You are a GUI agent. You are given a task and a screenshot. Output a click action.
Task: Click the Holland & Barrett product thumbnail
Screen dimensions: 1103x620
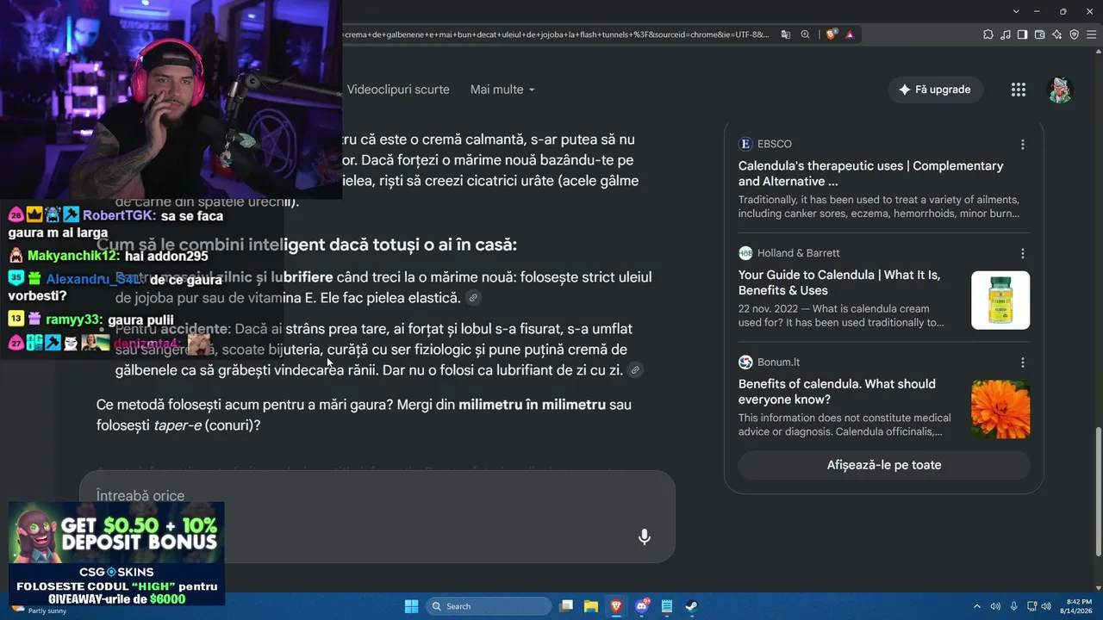1000,301
